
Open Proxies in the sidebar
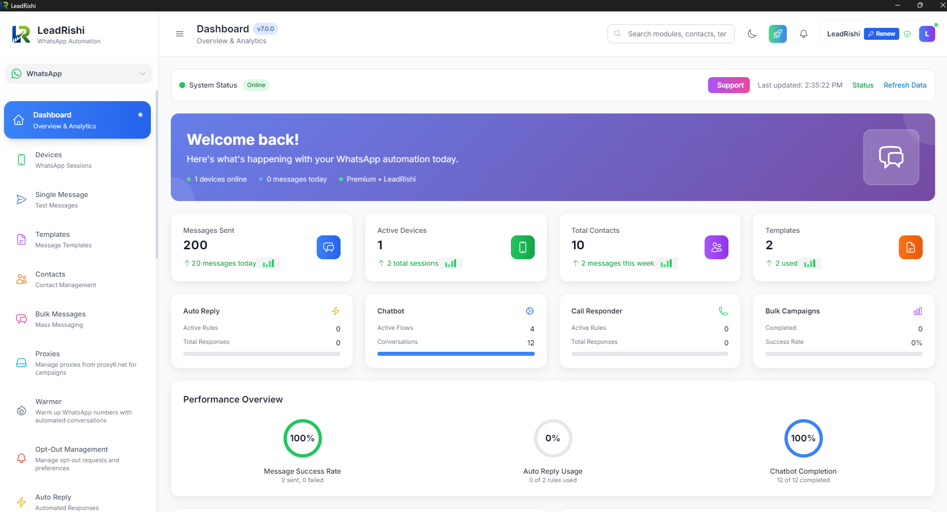pyautogui.click(x=77, y=363)
